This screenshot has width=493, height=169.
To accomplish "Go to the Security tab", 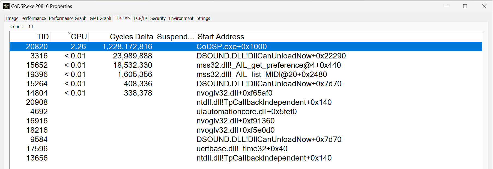I will (158, 18).
